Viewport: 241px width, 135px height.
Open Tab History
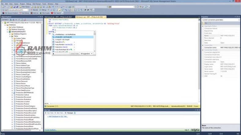coord(24,13)
